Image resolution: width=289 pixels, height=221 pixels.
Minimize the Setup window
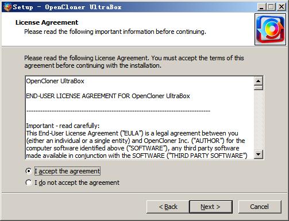(261, 7)
